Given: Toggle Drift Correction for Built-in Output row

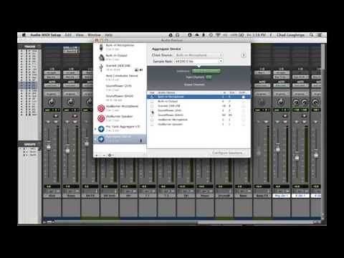Looking at the screenshot, I should coord(243,101).
